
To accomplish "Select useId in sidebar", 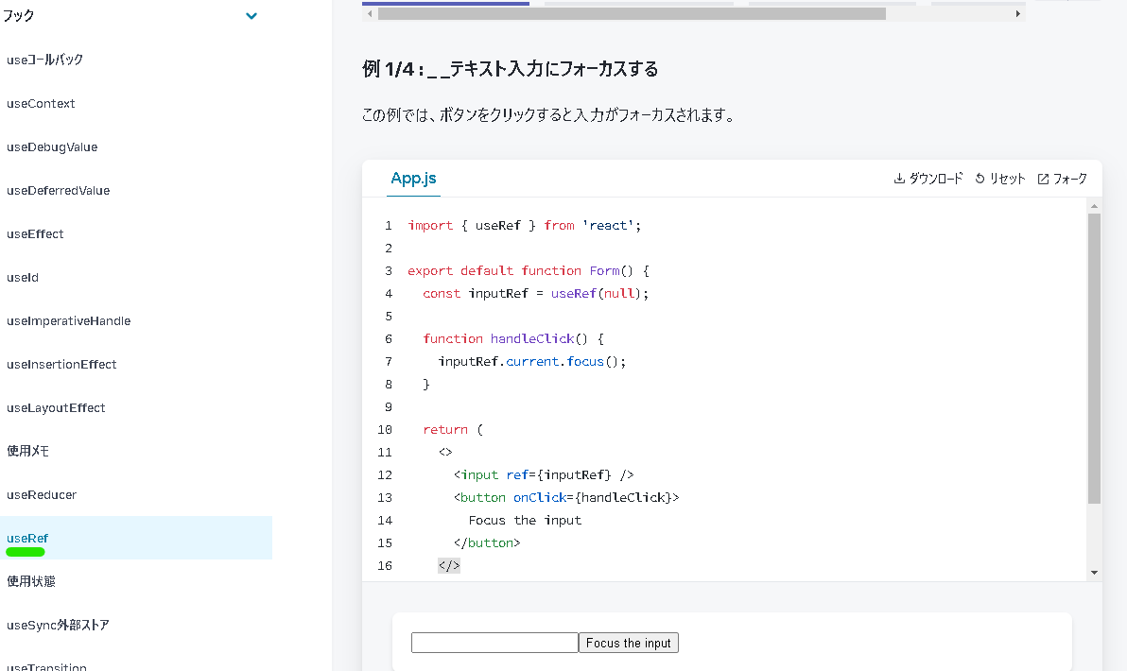I will [23, 277].
